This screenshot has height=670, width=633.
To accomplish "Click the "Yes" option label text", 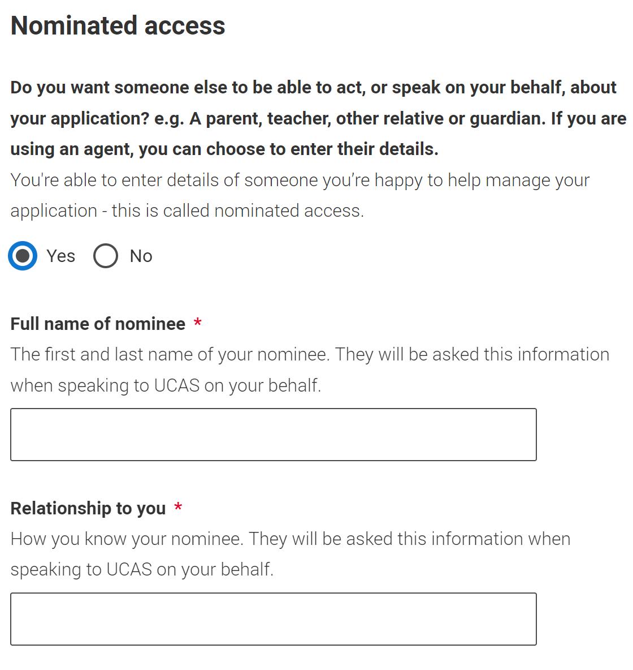I will point(60,256).
